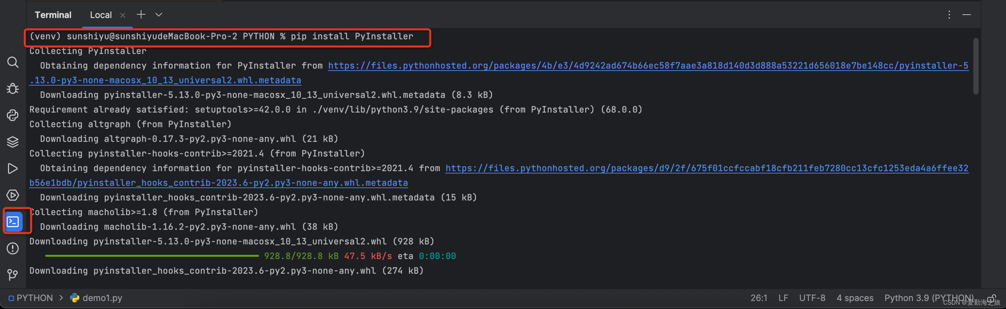Hide the Terminal tool window
Viewport: 1006px width, 309px height.
pos(967,14)
